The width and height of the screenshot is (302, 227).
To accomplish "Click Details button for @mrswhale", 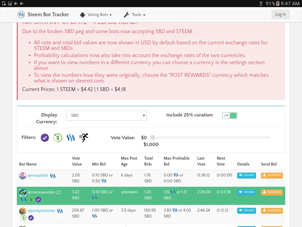I will (x=246, y=175).
